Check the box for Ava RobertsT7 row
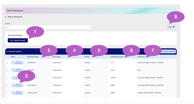Viewport: 194px width, 104px height. point(7,63)
